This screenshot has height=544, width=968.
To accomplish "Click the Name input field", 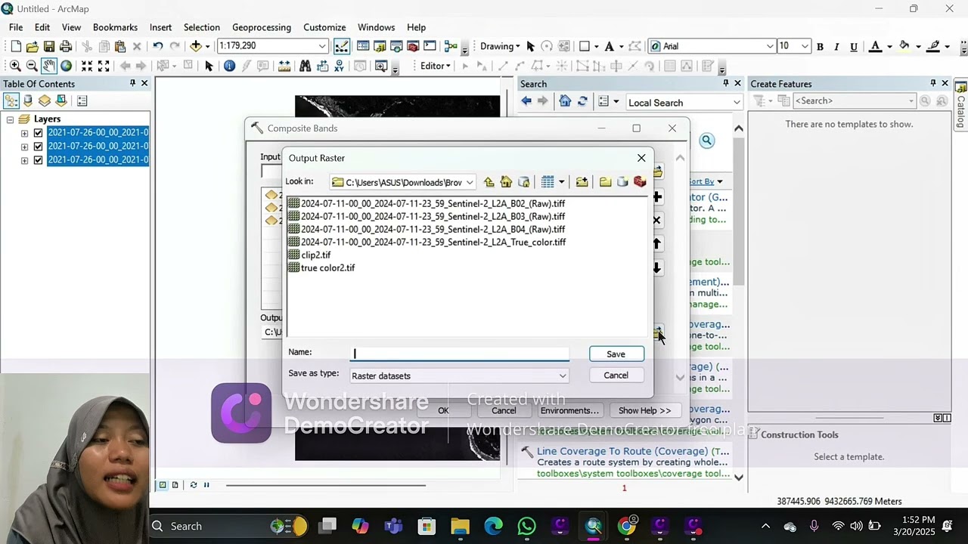I will pos(460,353).
